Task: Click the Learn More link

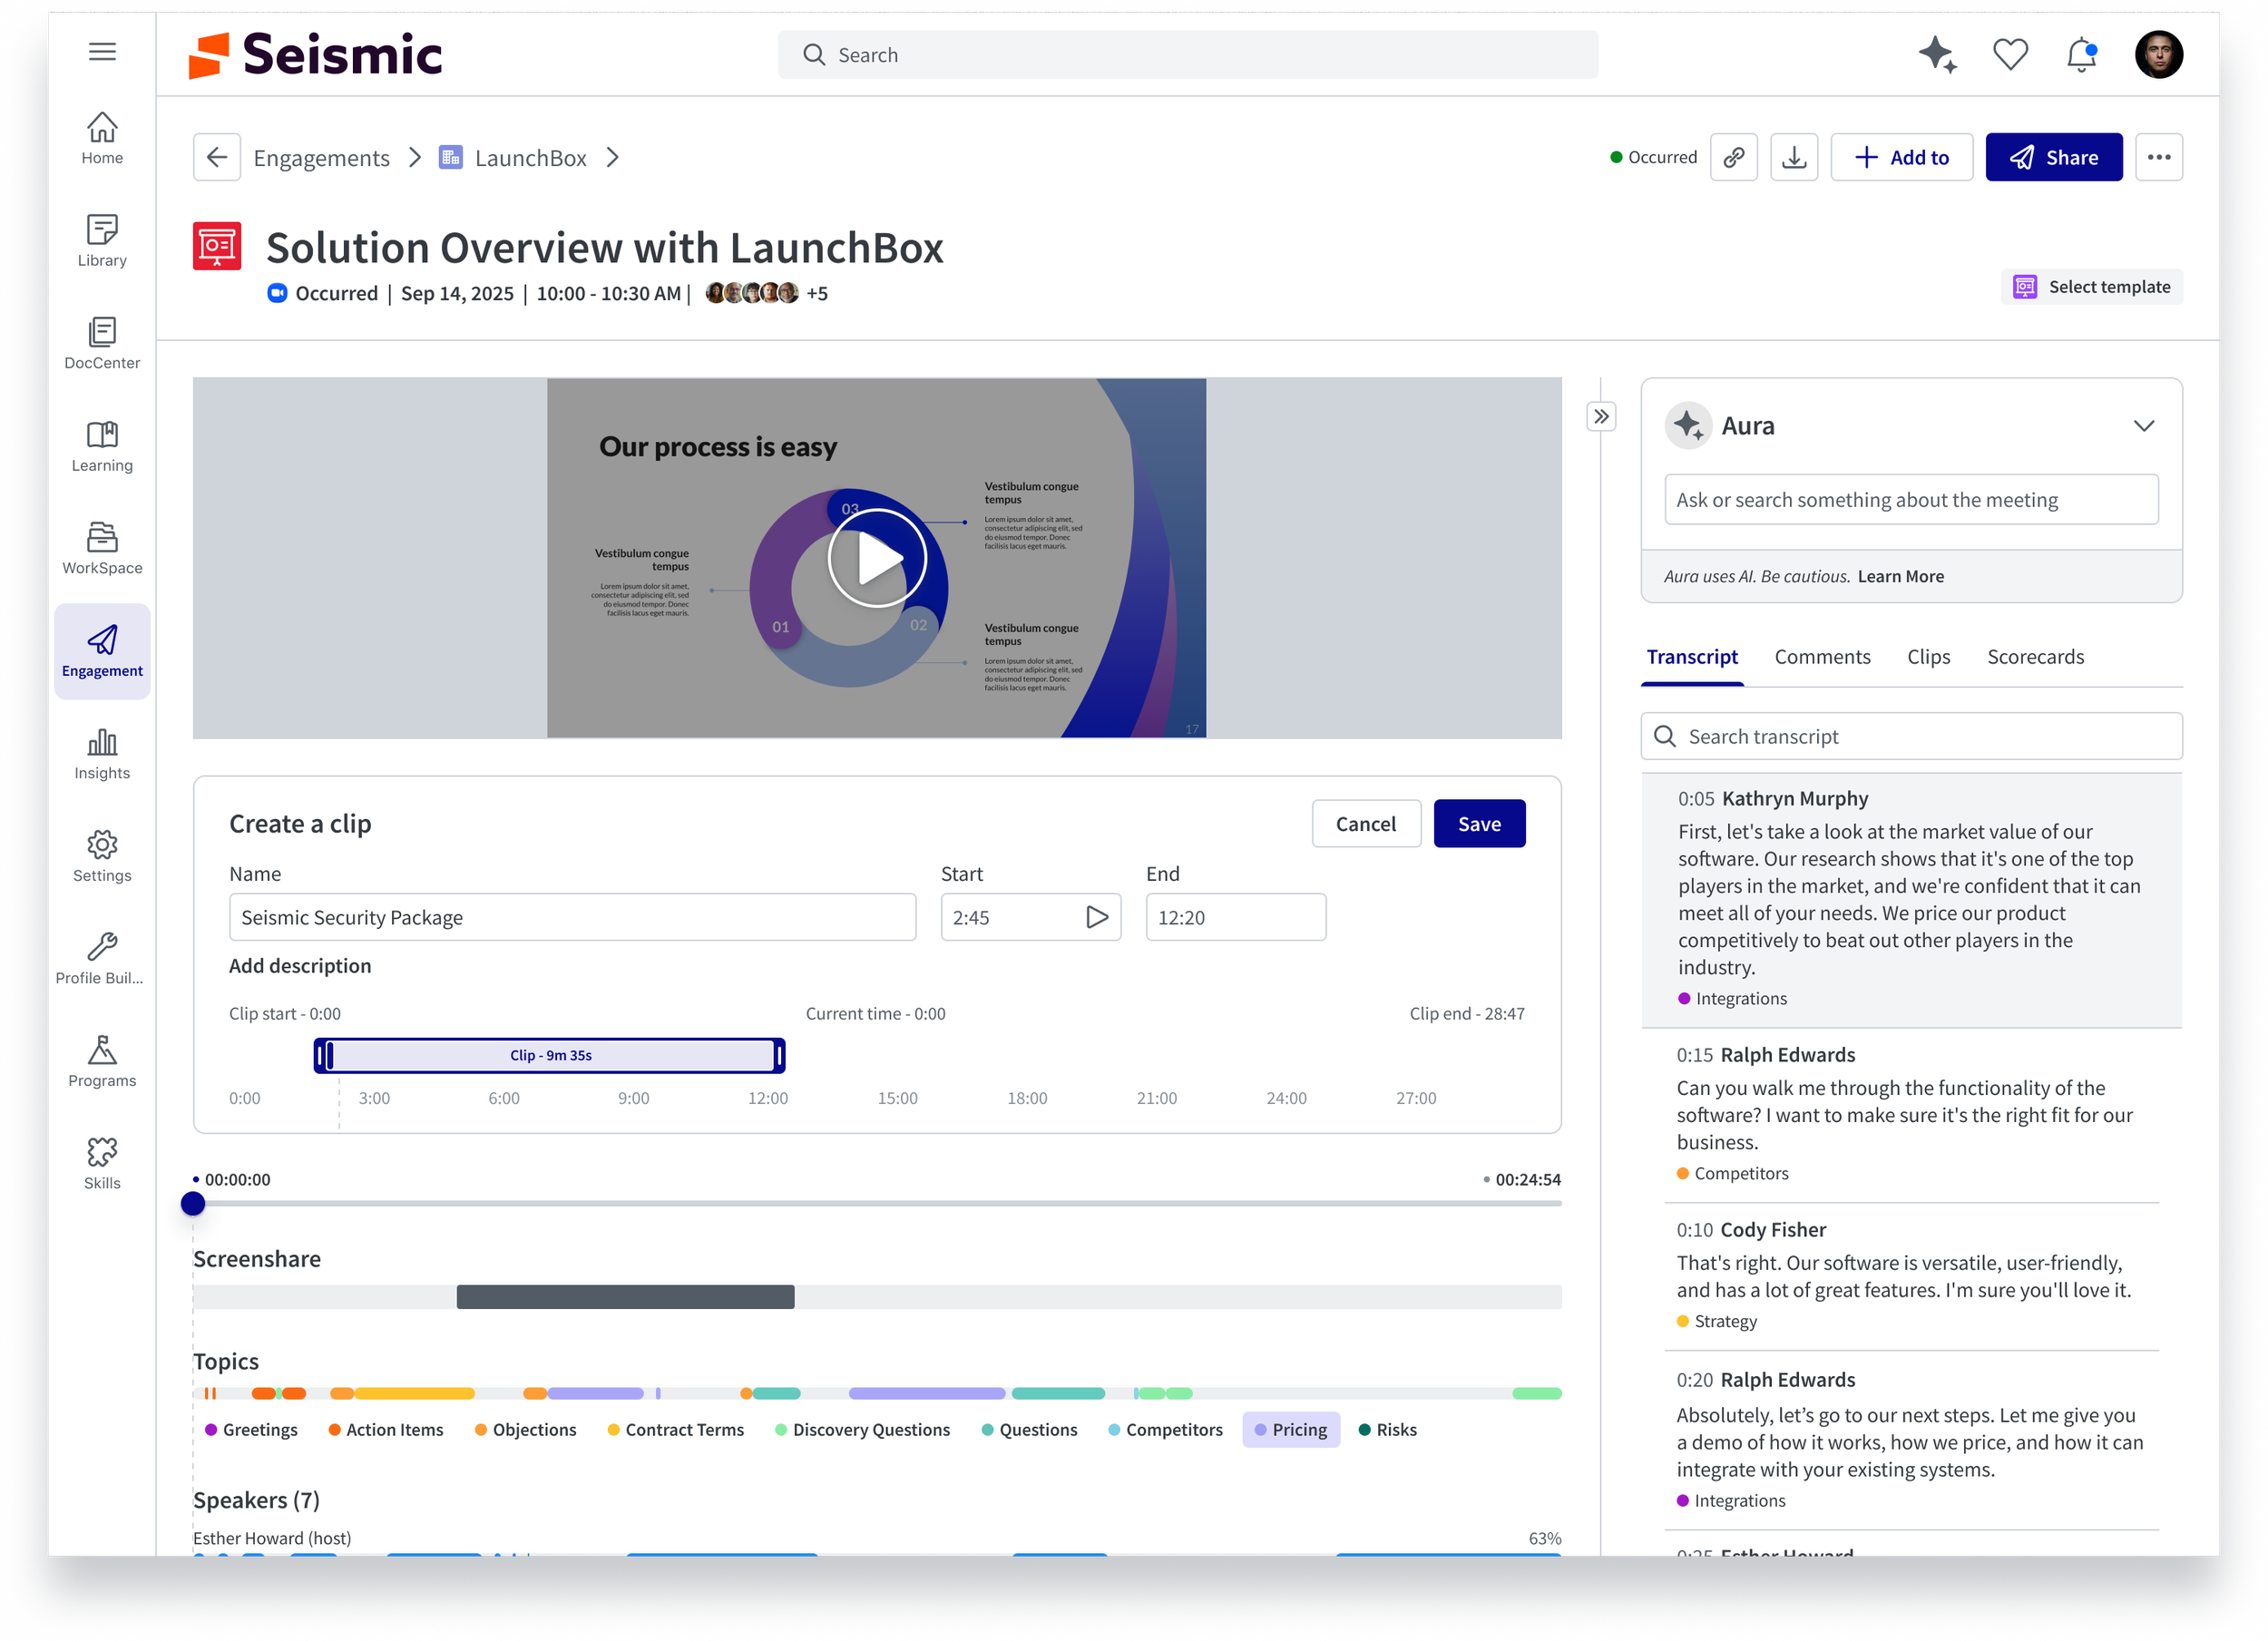Action: point(1900,576)
